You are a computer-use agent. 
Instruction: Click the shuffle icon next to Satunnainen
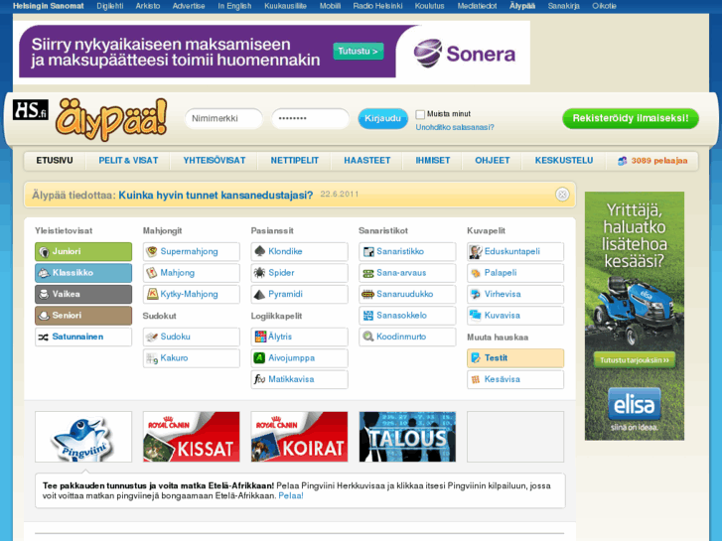[x=44, y=338]
